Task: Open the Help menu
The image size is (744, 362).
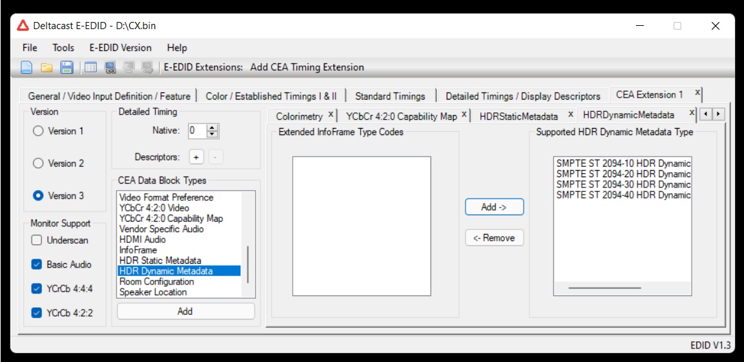Action: click(x=177, y=48)
